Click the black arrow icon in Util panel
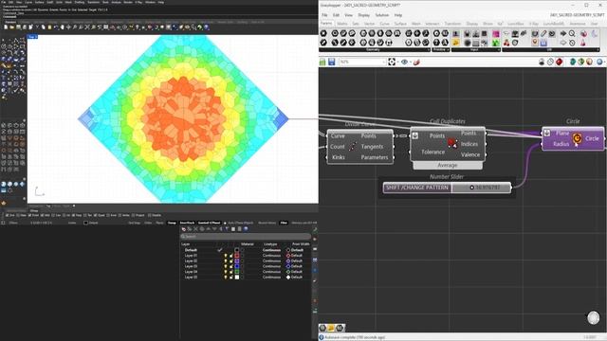607x341 pixels. point(563,34)
